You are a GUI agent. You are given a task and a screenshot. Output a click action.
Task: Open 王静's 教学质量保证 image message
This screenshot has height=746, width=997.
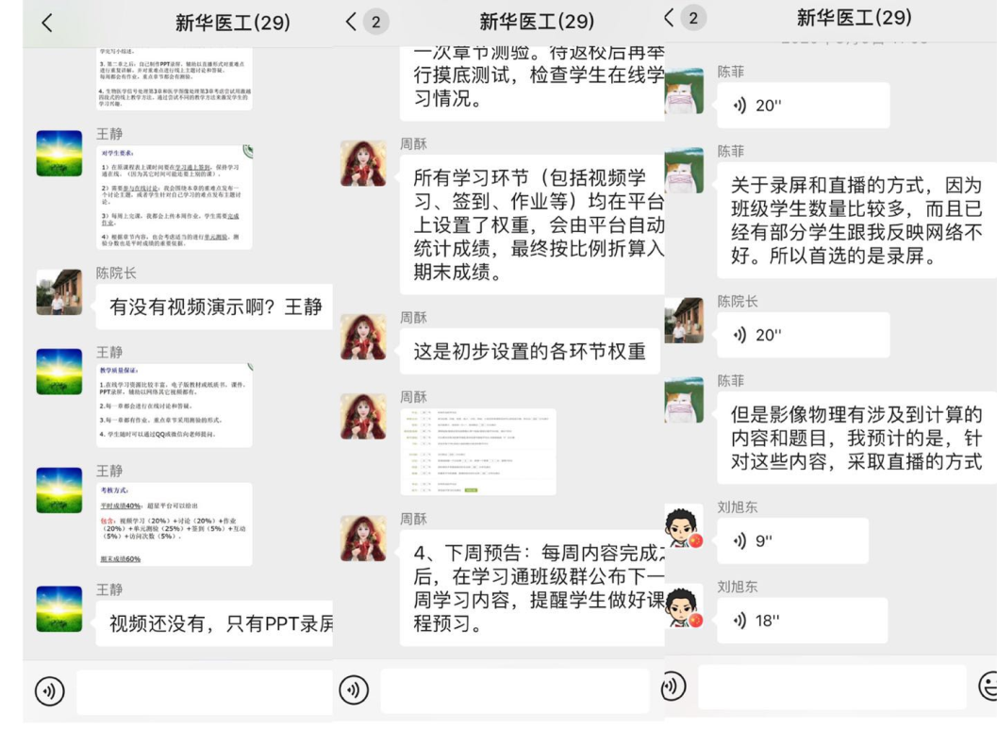point(174,405)
